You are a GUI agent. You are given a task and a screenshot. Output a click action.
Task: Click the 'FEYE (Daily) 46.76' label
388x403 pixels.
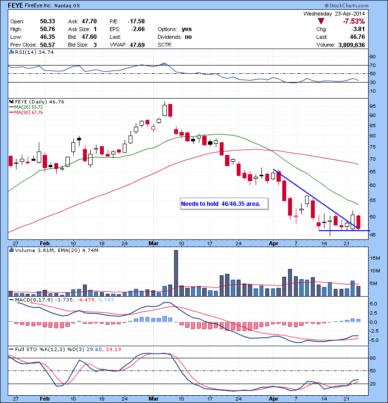coord(40,102)
